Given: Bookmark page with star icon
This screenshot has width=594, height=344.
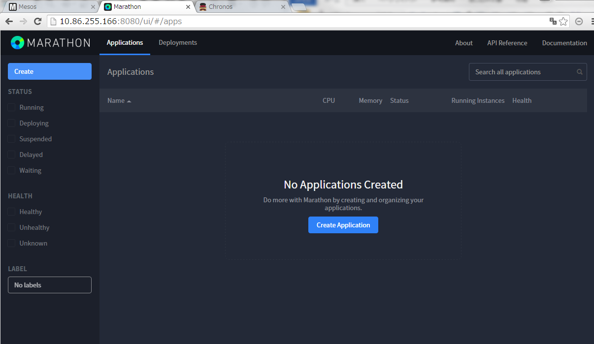Looking at the screenshot, I should coord(563,21).
